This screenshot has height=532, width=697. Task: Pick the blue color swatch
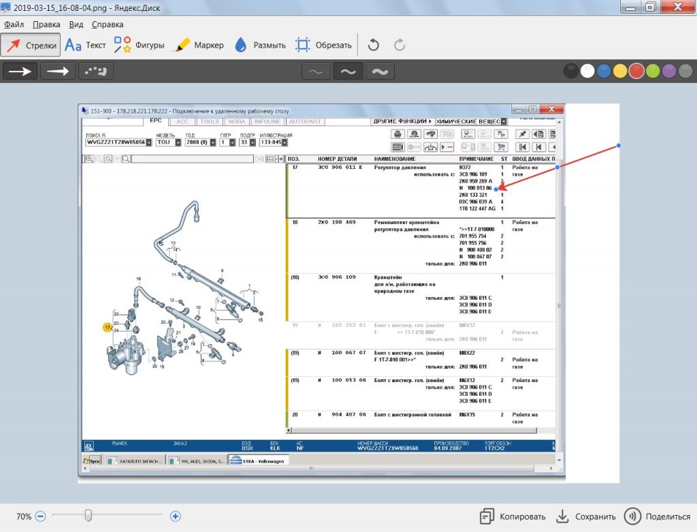pos(604,71)
